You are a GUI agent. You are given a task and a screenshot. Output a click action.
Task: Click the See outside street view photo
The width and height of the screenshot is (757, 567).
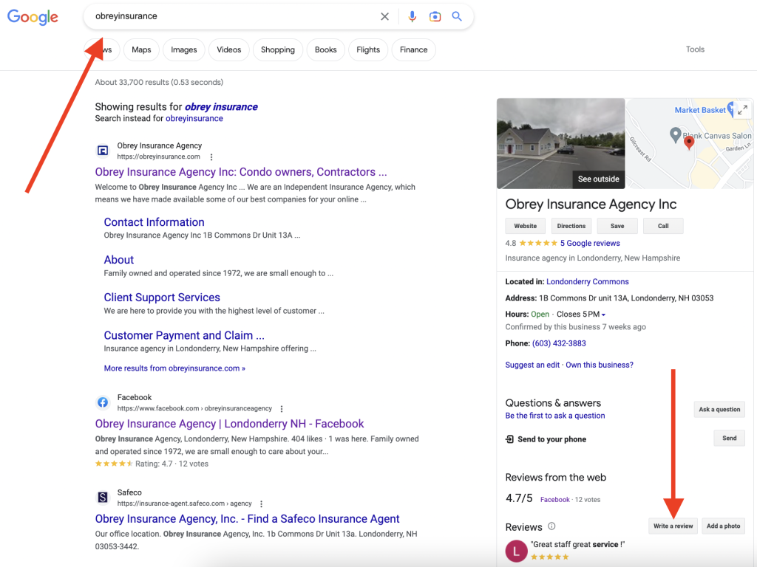(x=560, y=143)
